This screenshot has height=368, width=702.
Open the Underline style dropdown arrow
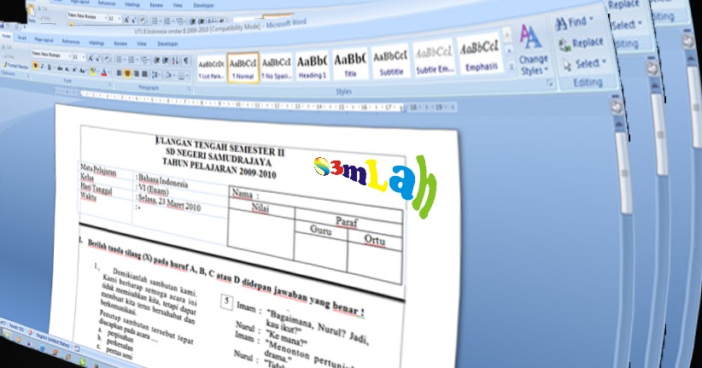[x=54, y=67]
